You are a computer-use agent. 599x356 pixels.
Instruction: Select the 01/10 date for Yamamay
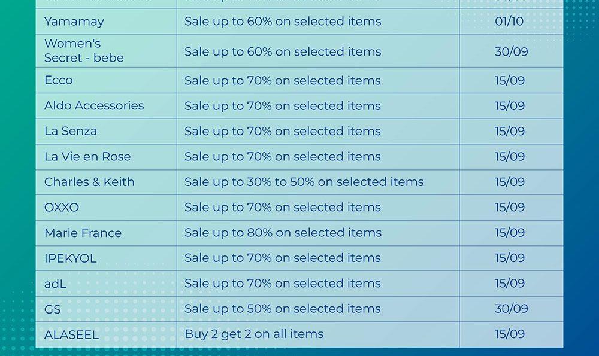(509, 22)
